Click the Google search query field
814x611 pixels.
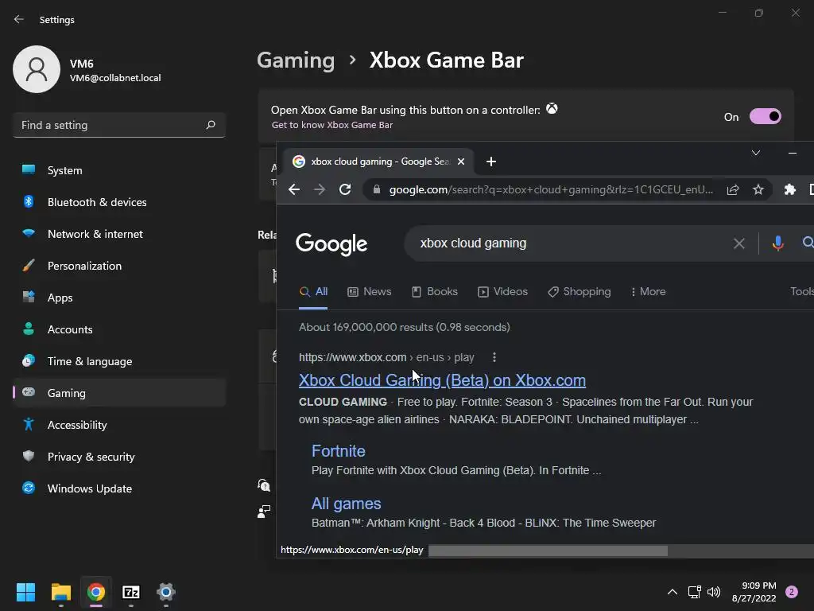coord(571,243)
